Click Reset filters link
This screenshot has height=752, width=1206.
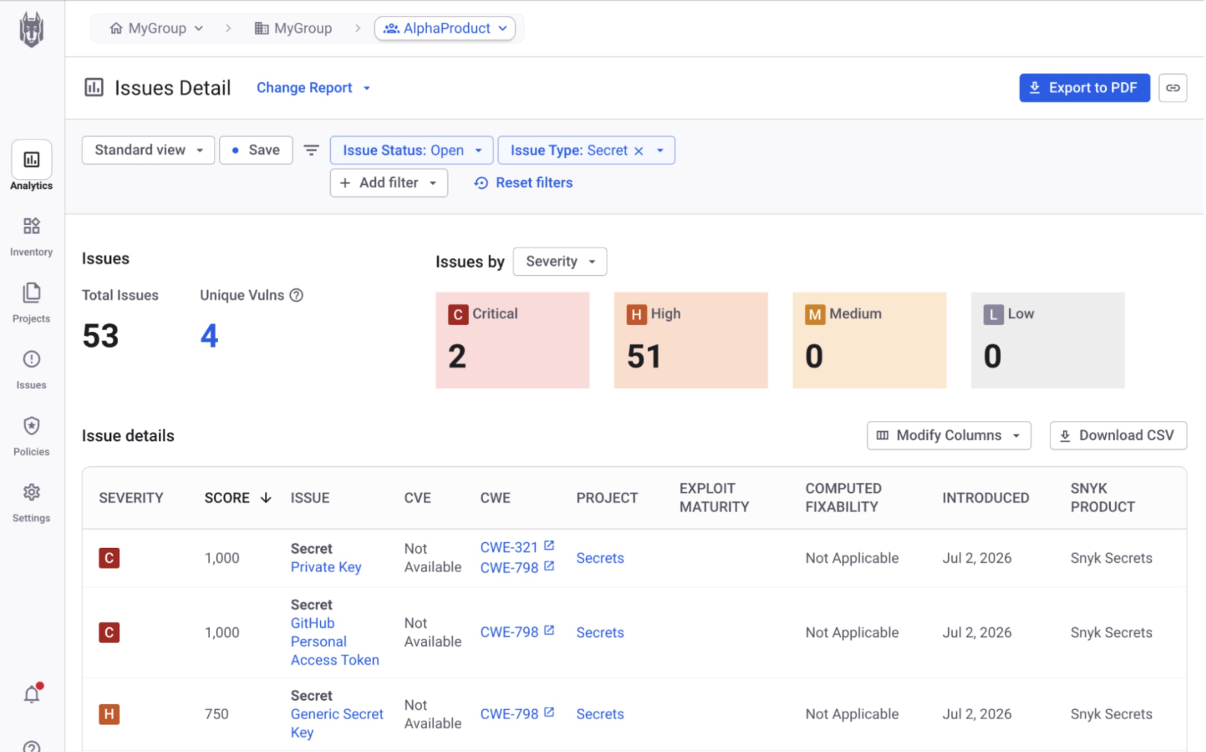pos(523,183)
